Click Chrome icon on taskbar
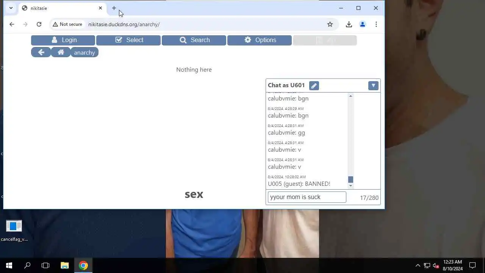The height and width of the screenshot is (273, 485). 83,265
